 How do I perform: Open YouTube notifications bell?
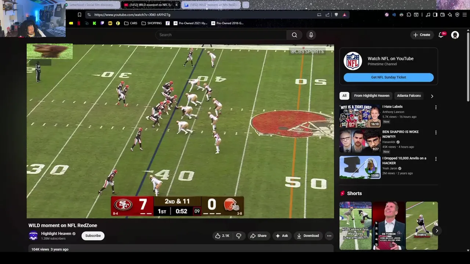coord(441,35)
